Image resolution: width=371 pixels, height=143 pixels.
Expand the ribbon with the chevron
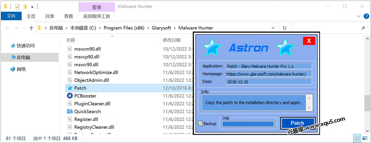pyautogui.click(x=358, y=16)
